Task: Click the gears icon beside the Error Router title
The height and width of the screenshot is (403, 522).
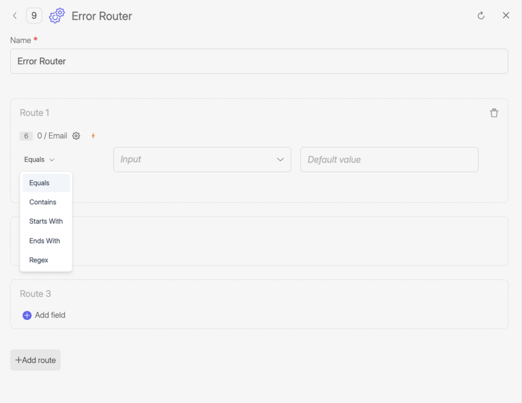Action: 57,15
